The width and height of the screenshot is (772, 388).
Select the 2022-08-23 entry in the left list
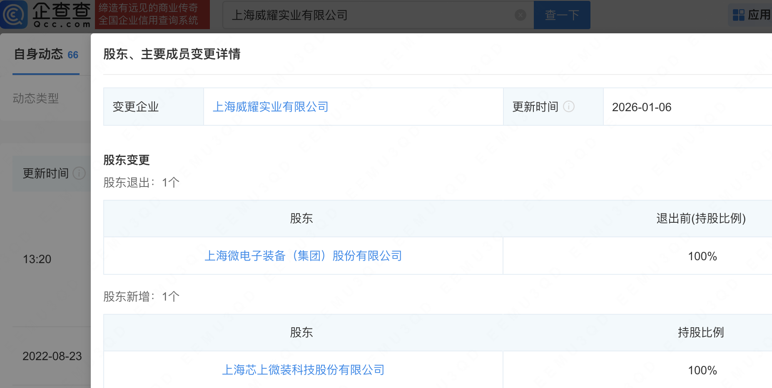point(52,356)
